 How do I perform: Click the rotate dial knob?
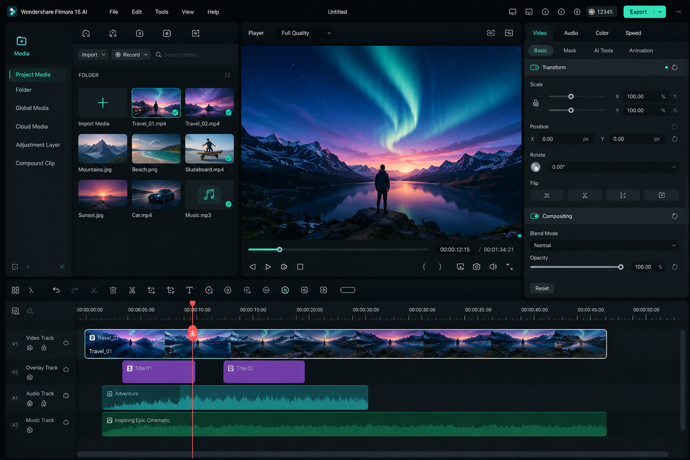(535, 167)
